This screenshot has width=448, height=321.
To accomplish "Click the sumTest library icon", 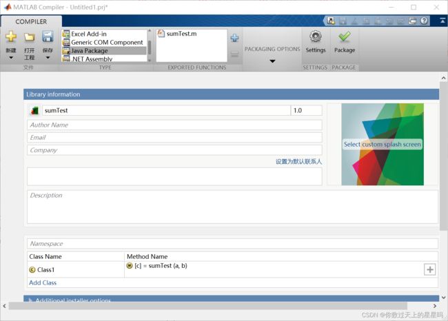I will [34, 110].
